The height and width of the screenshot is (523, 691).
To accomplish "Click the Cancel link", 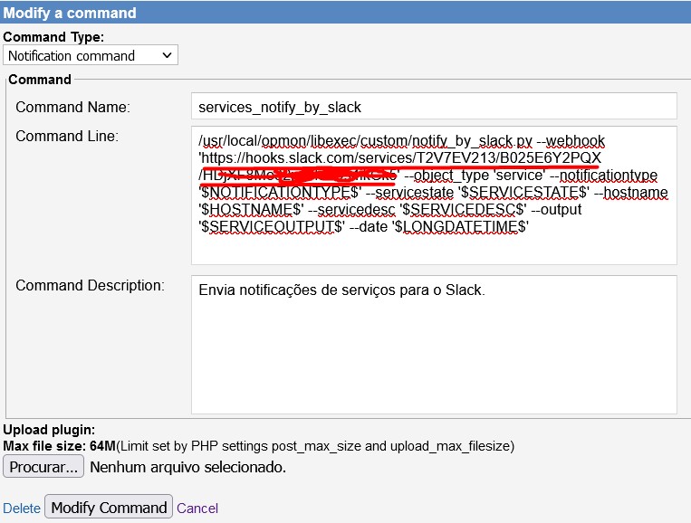I will (x=197, y=509).
